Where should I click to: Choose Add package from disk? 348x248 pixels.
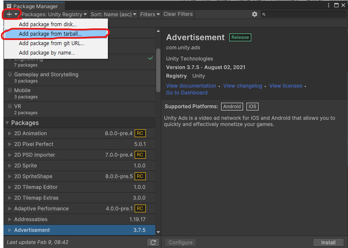(56, 24)
